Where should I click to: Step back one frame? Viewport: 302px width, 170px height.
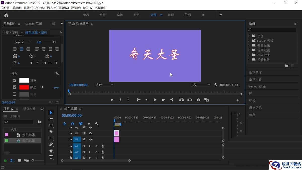pos(147,100)
